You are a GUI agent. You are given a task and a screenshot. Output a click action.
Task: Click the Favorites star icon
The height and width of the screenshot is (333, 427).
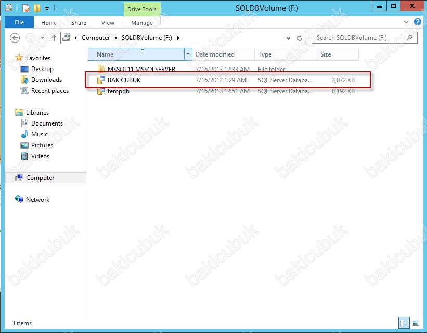click(x=19, y=57)
